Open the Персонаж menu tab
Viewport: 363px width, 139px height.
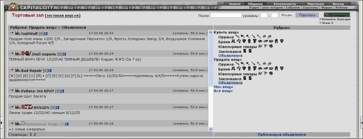[x=315, y=4]
